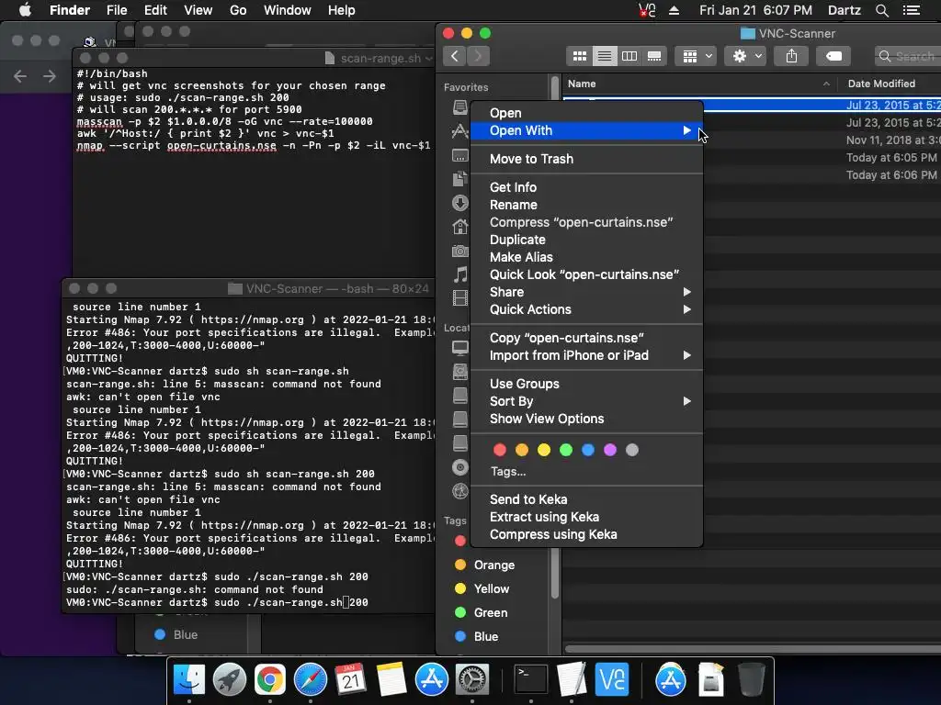Open Spotlight search in the menu bar
The height and width of the screenshot is (705, 941).
coord(881,10)
